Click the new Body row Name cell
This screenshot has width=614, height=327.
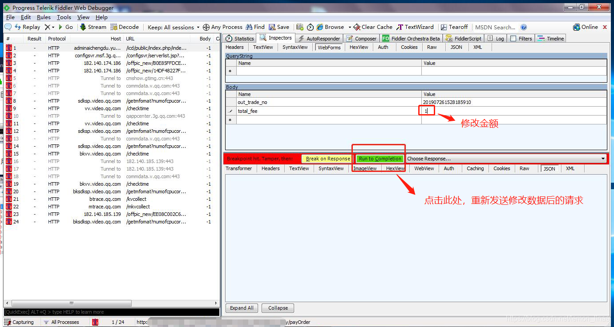point(329,120)
